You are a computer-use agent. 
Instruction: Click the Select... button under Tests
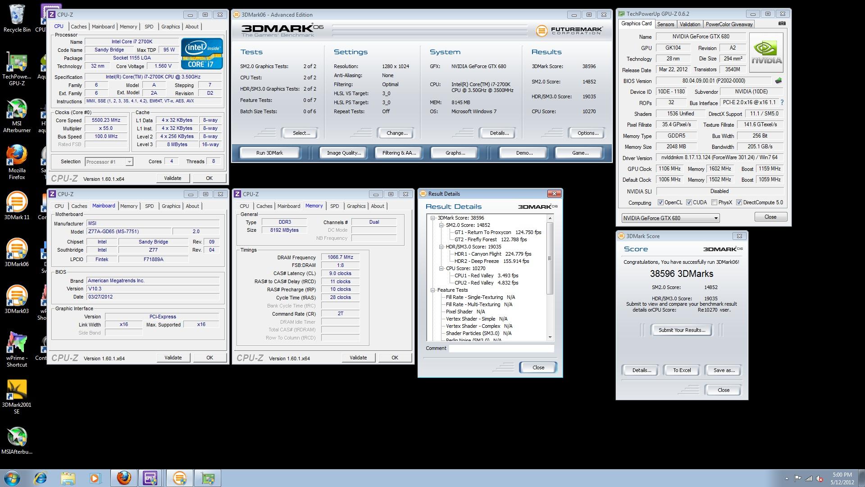tap(301, 133)
